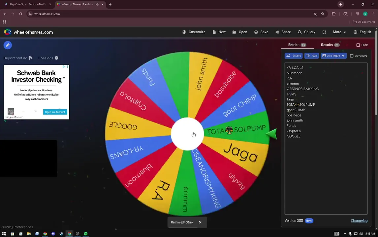Click the GOOGLE entry line
The image size is (378, 237).
[x=294, y=136]
